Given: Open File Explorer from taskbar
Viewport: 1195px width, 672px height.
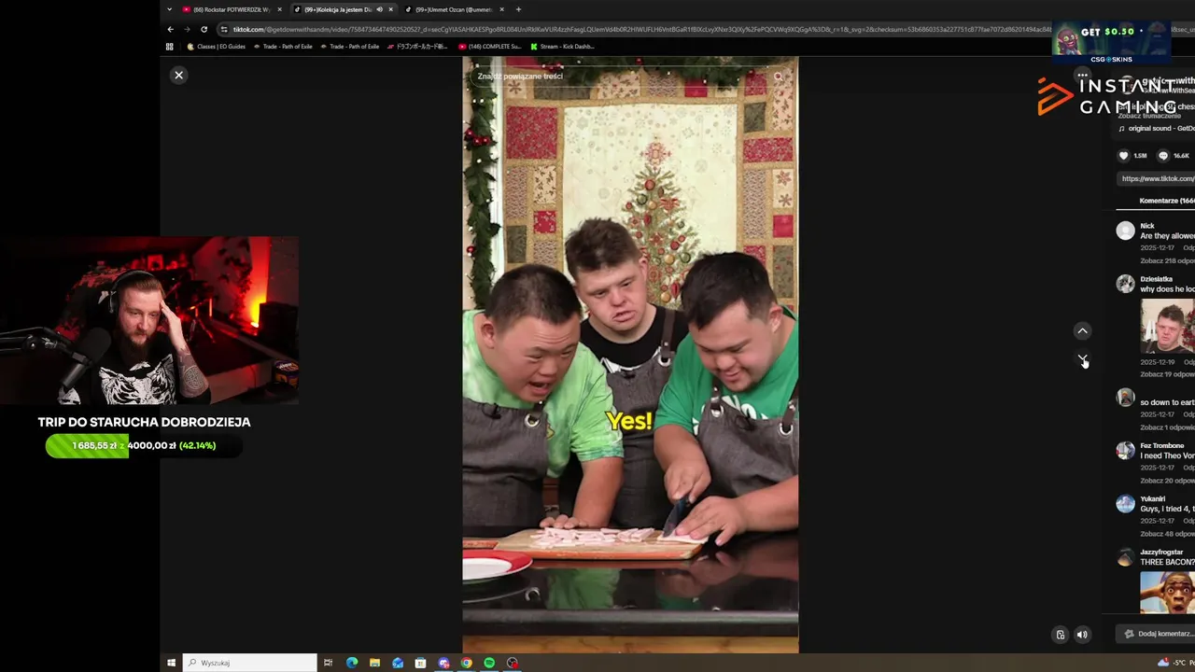Looking at the screenshot, I should [x=374, y=663].
